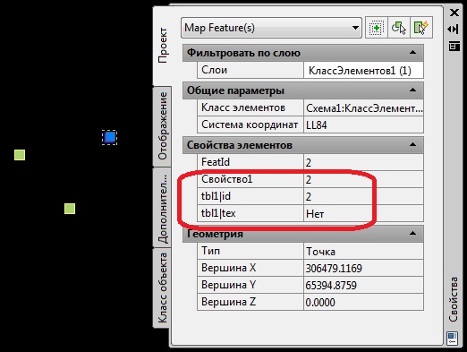Collapse the Фильтровать по слою section
The width and height of the screenshot is (467, 352).
click(x=412, y=53)
